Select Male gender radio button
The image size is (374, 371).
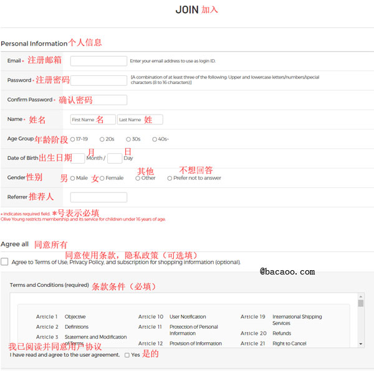click(73, 178)
